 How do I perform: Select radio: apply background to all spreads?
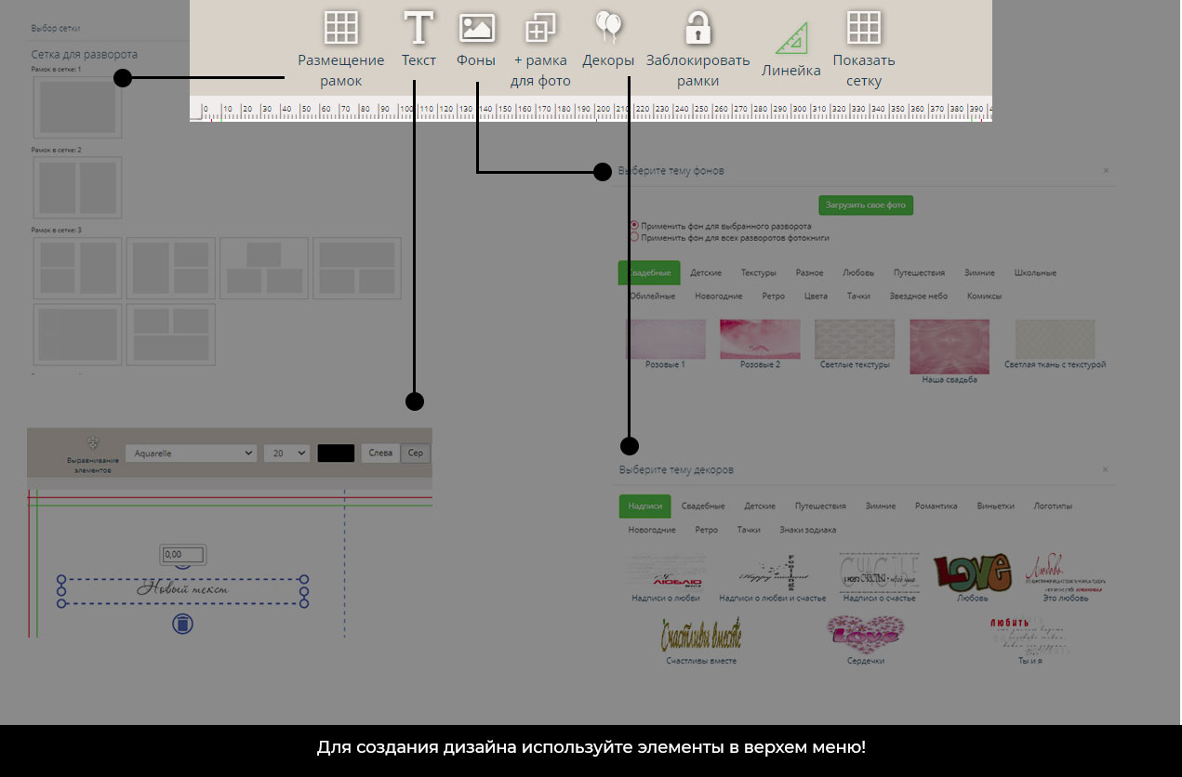click(x=634, y=237)
